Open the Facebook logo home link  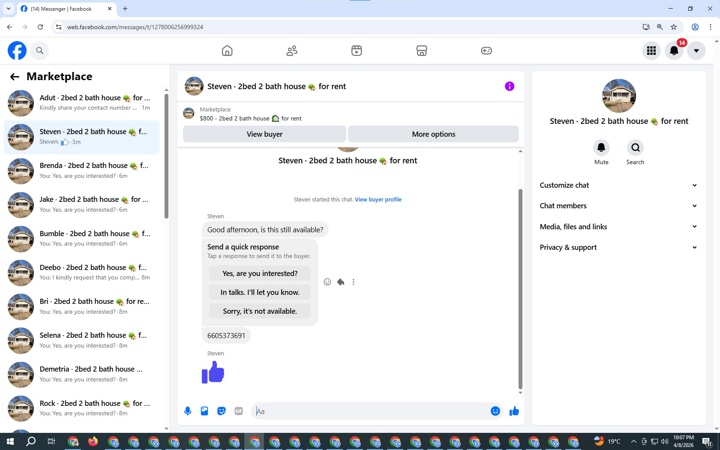[17, 51]
